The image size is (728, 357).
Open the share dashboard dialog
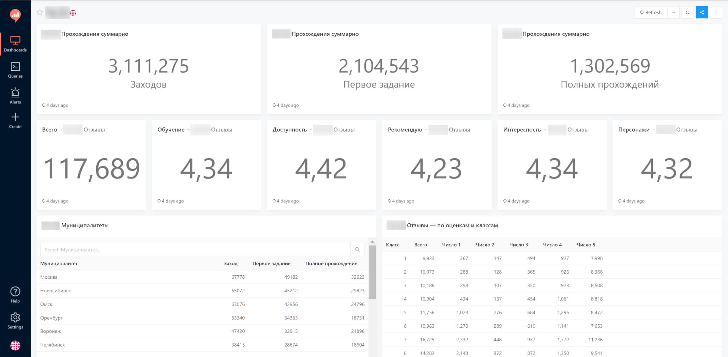coord(702,13)
